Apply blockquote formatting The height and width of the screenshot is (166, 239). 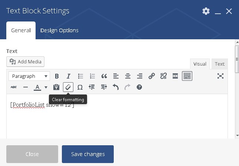104,76
